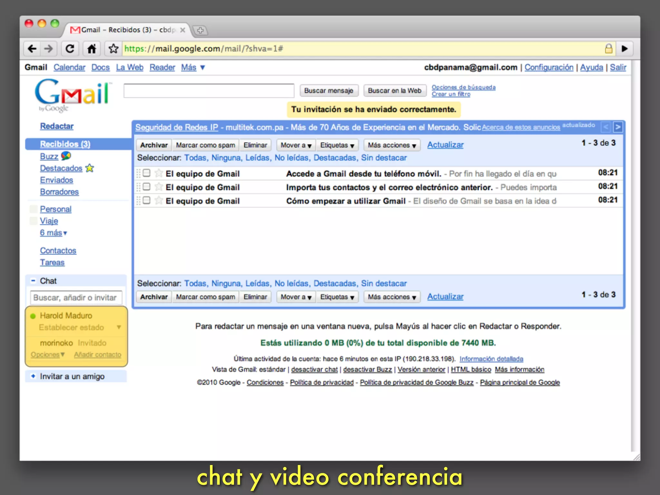The height and width of the screenshot is (495, 660).
Task: Open bottom 'Más acciones' dropdown
Action: (x=392, y=297)
